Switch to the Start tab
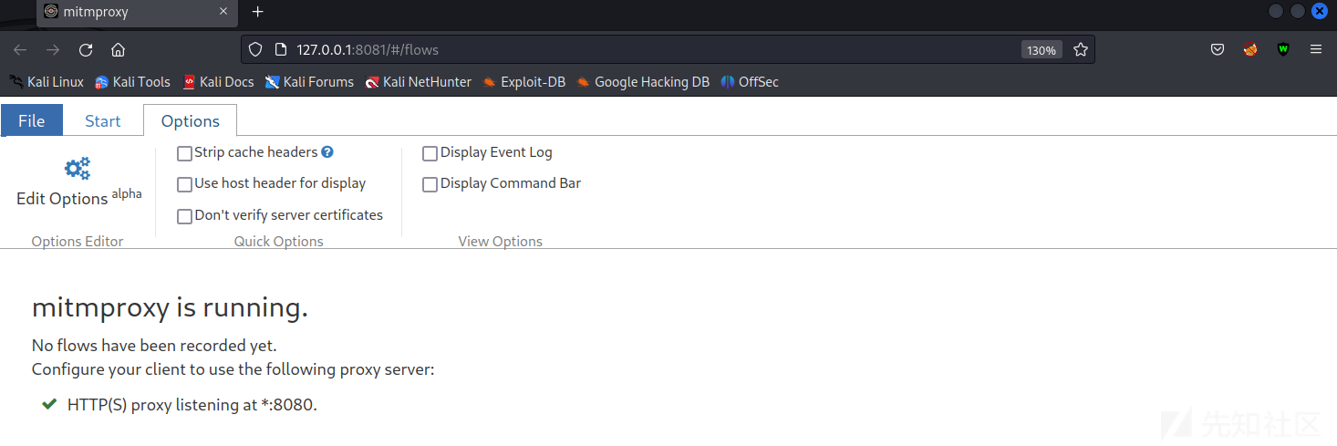Image resolution: width=1337 pixels, height=446 pixels. 103,121
